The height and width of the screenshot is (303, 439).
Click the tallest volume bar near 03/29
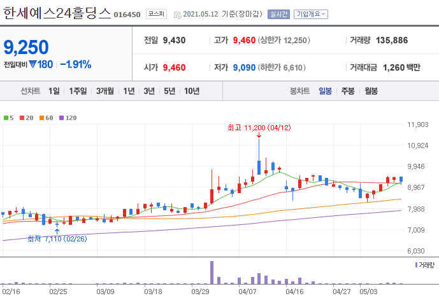coord(212,273)
